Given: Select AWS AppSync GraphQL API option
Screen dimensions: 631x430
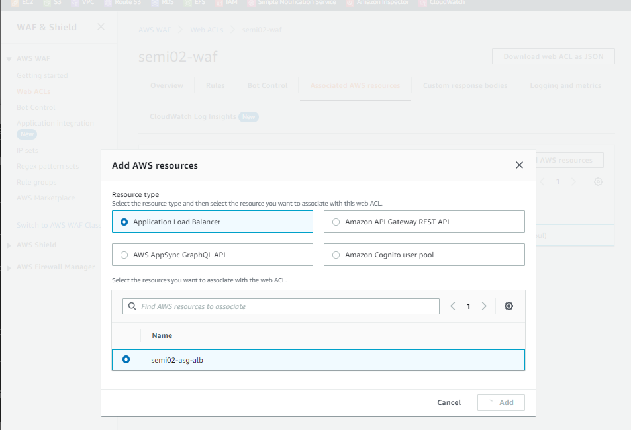Looking at the screenshot, I should pyautogui.click(x=213, y=255).
